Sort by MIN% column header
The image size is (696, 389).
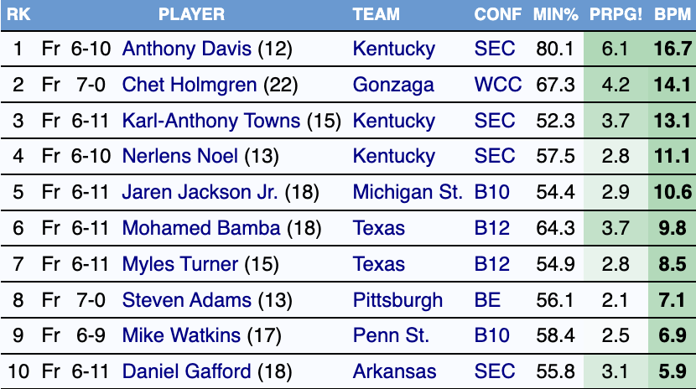point(554,14)
